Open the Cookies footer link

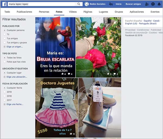coord(153,33)
